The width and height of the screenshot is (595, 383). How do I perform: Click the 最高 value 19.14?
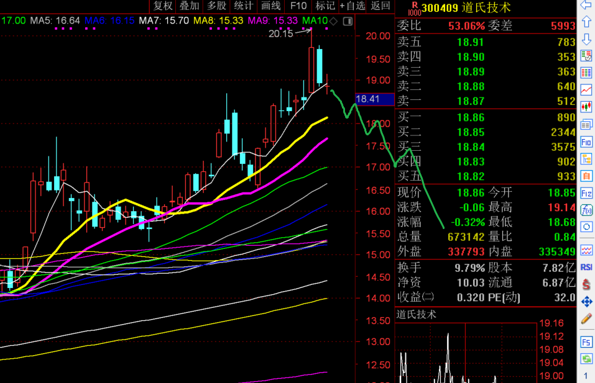(561, 207)
